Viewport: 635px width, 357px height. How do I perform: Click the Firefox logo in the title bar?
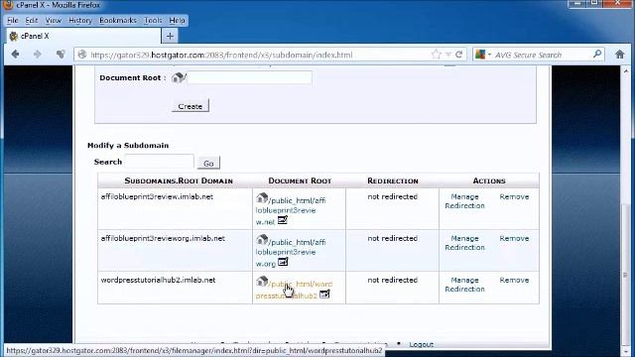coord(8,5)
